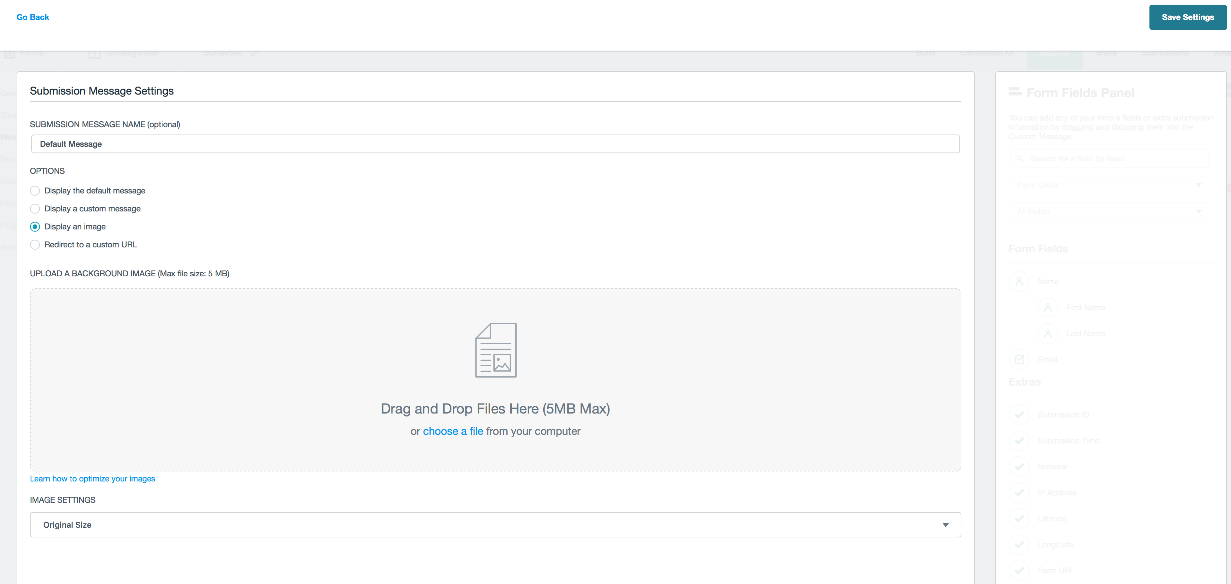Click the Submission ID checkmark icon

coord(1019,414)
